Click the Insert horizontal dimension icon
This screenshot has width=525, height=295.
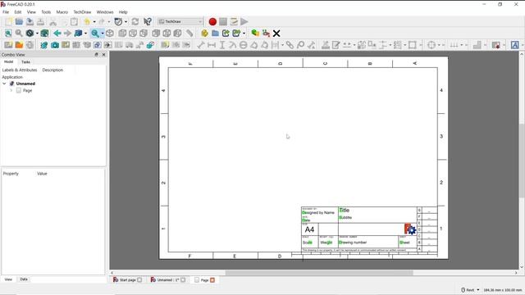(212, 45)
